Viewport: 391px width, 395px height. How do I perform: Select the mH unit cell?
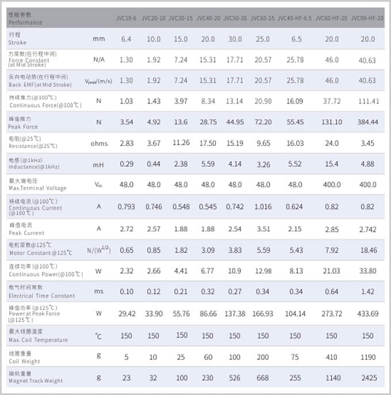point(98,165)
